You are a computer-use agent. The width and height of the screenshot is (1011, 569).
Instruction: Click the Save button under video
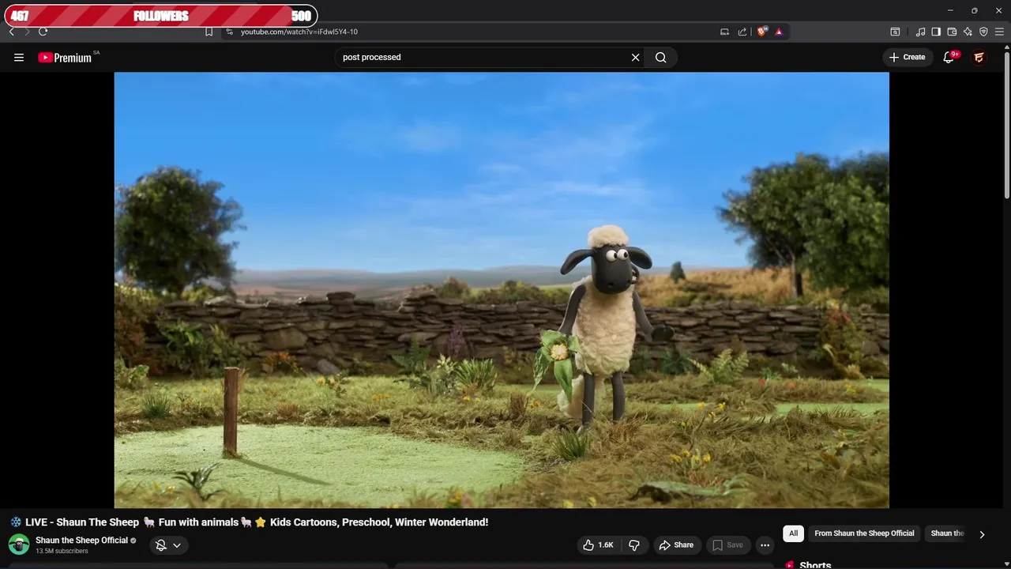click(727, 545)
